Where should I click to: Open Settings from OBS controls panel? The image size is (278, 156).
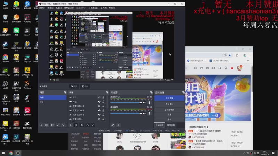coord(169,115)
